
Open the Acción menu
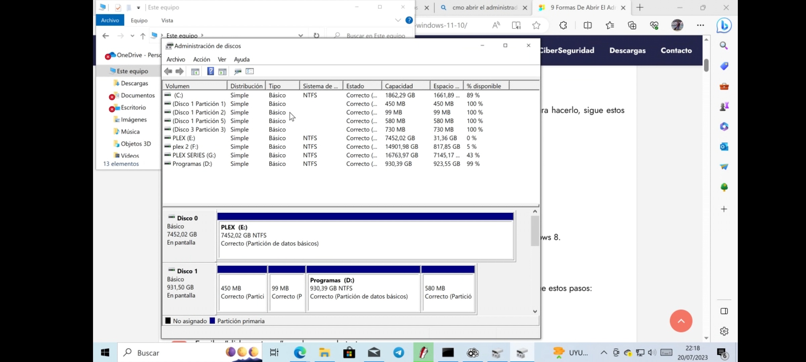pyautogui.click(x=201, y=59)
